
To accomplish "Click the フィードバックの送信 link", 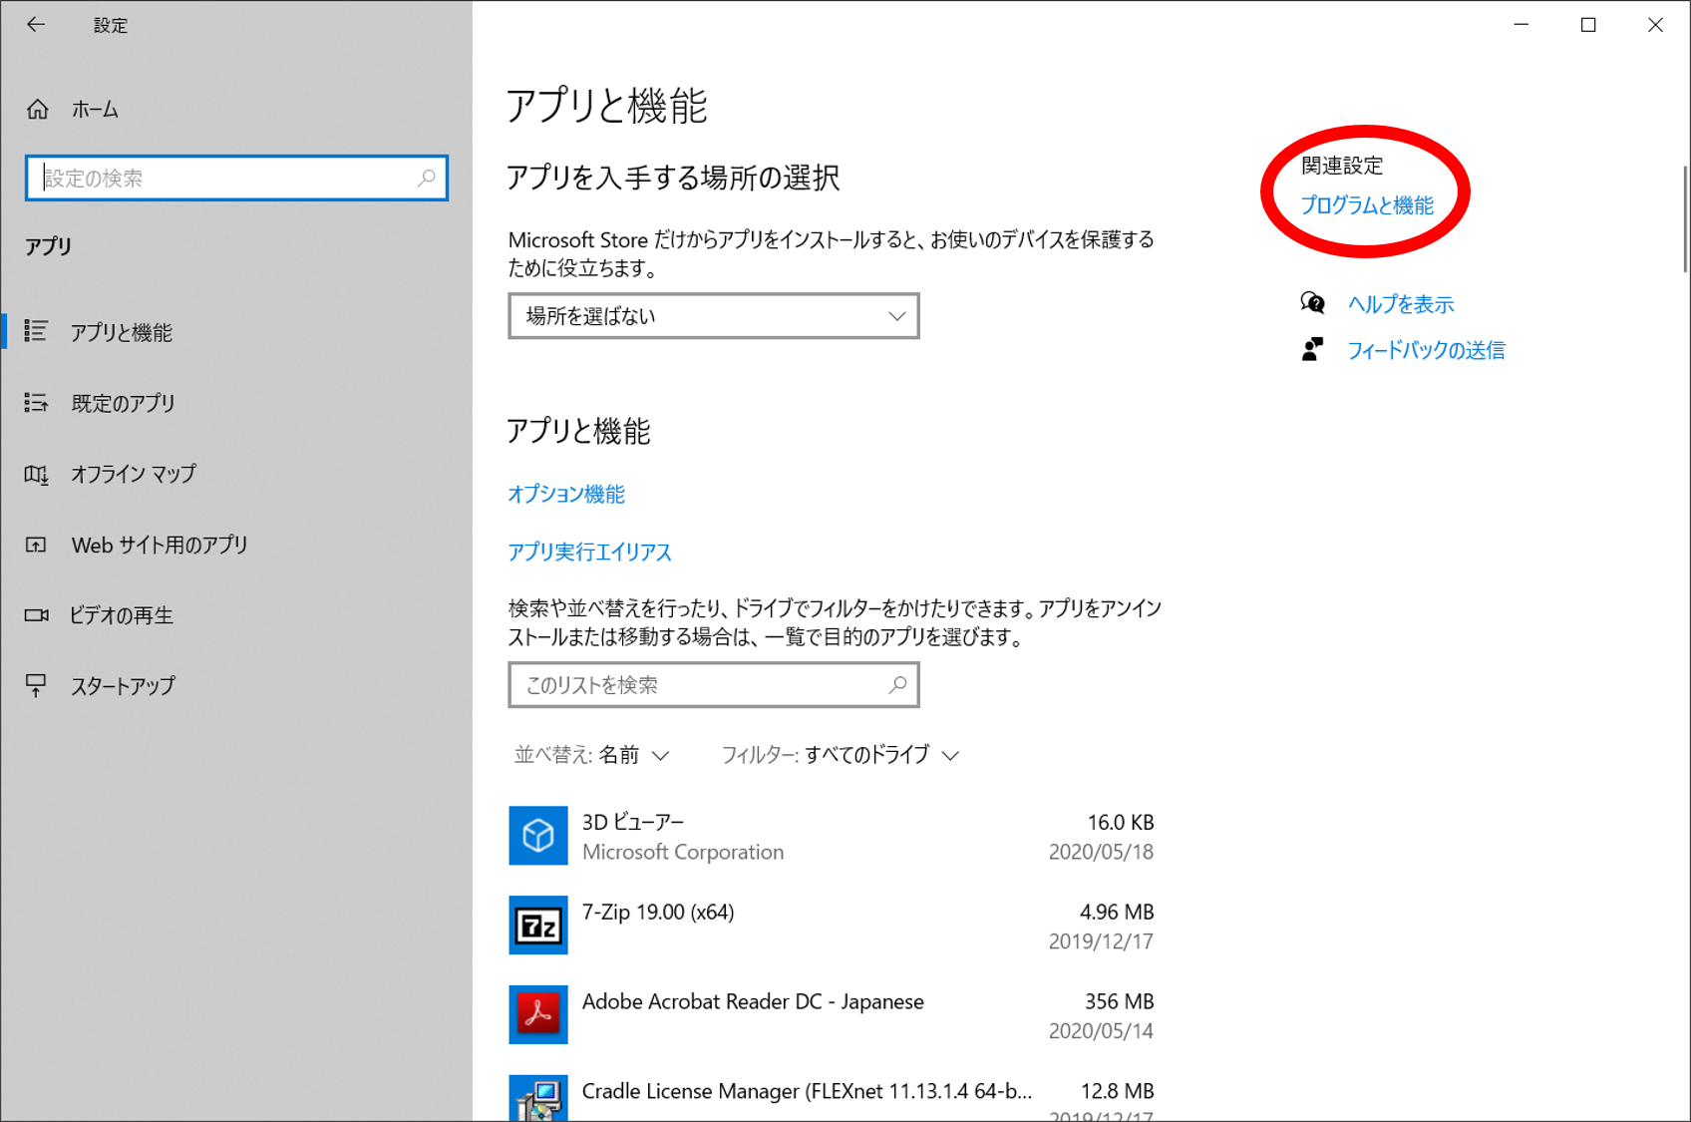I will click(1426, 350).
